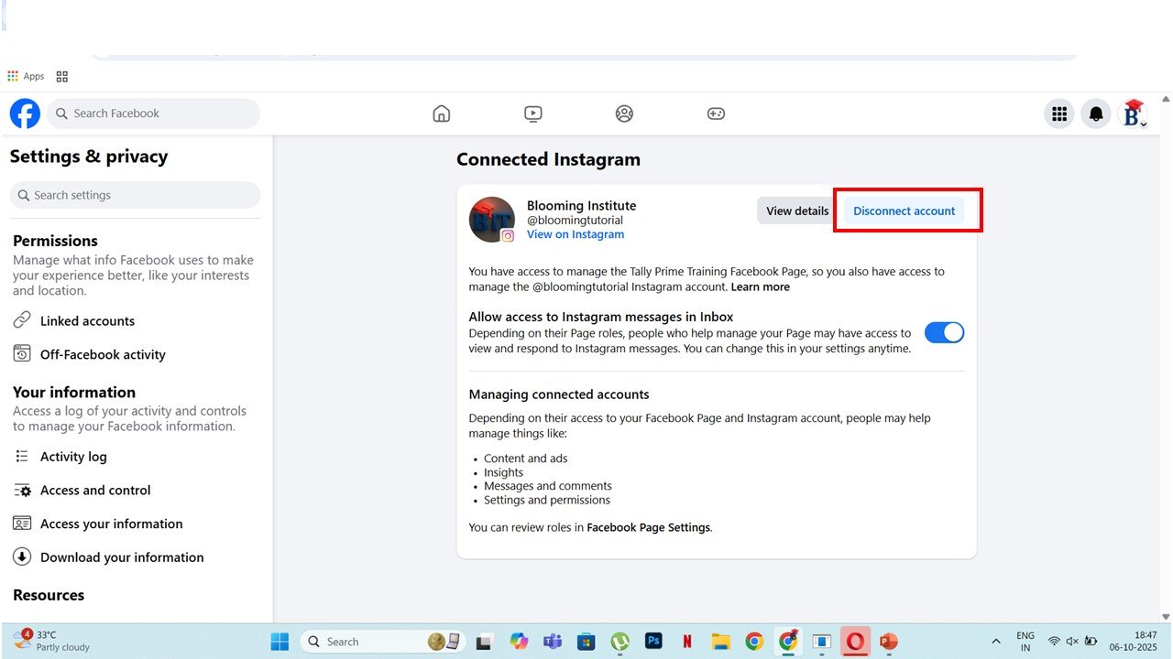Image resolution: width=1173 pixels, height=659 pixels.
Task: Toggle Instagram messages access in Inbox off
Action: (944, 332)
